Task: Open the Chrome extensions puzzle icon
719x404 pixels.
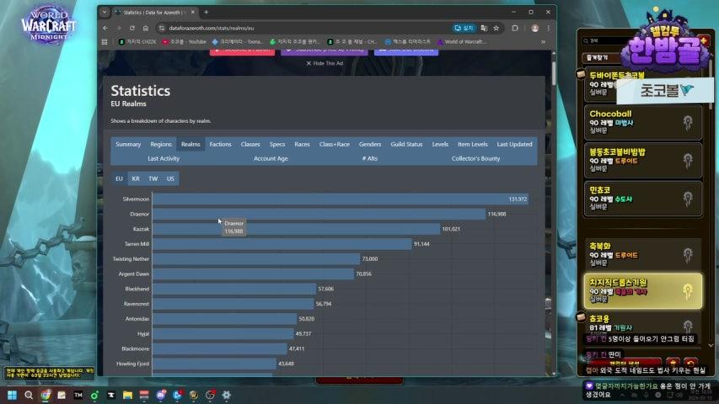Action: tap(515, 28)
